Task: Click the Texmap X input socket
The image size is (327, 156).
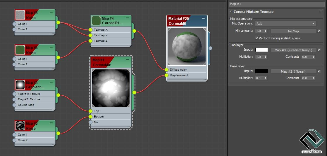Action: click(90, 29)
